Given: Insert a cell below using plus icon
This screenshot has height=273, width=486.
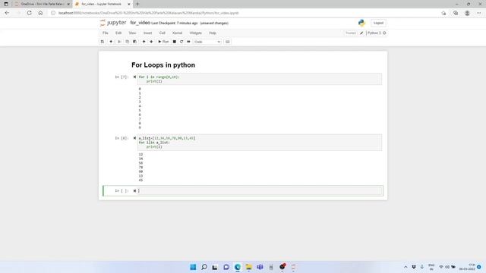Looking at the screenshot, I should [x=111, y=42].
